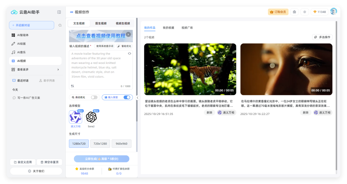Enable the 自动优化 toggle switch
Image resolution: width=347 pixels, height=184 pixels.
point(94,97)
